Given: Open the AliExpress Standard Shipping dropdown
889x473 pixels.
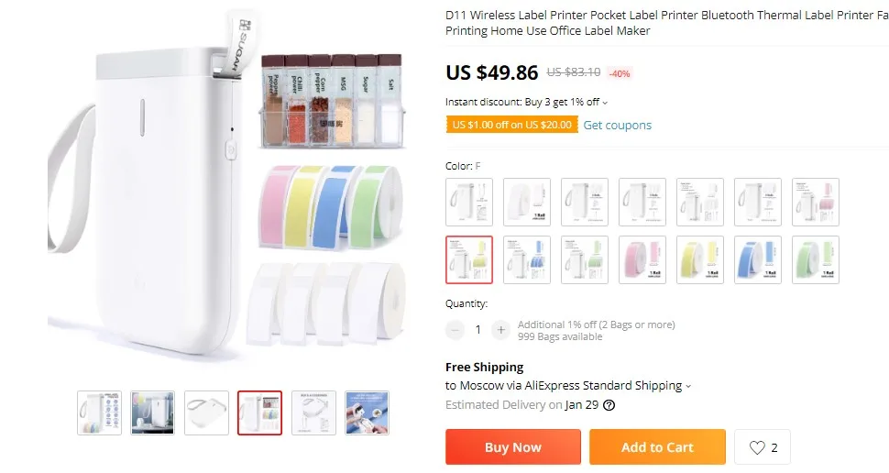Looking at the screenshot, I should 688,386.
